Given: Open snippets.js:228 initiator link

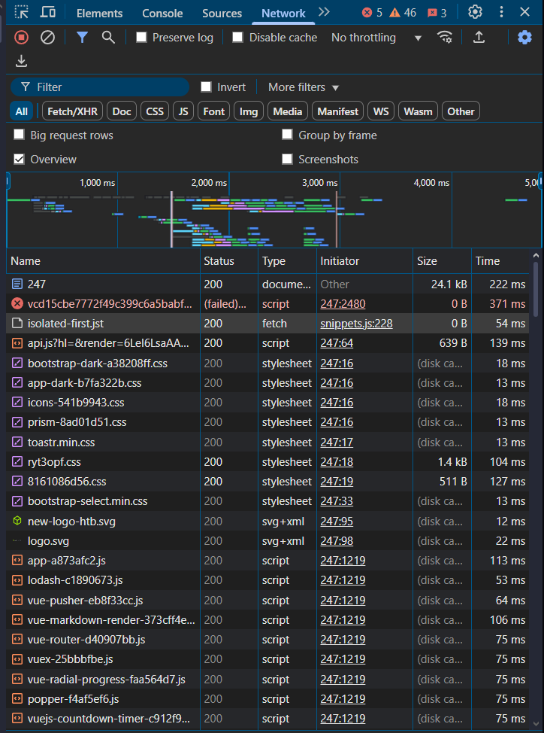Looking at the screenshot, I should 356,324.
